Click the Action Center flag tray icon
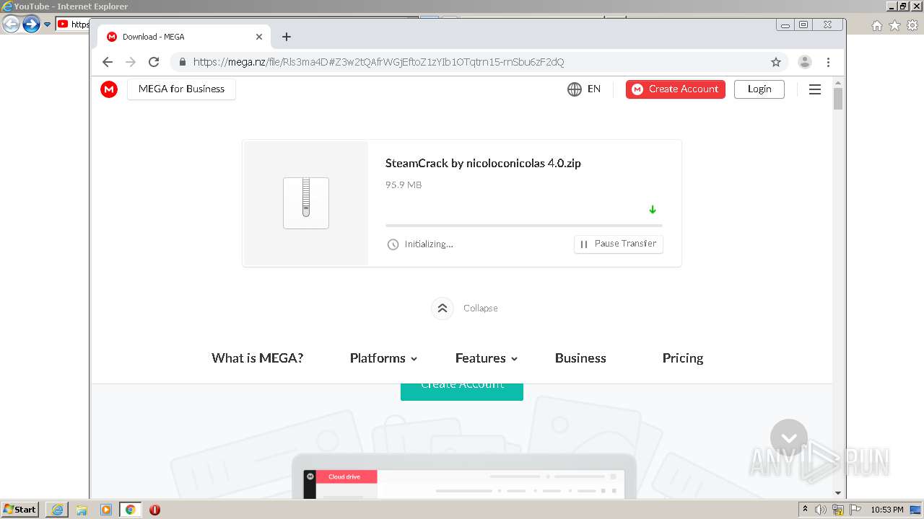Screen dimensions: 924x519 click(x=855, y=510)
